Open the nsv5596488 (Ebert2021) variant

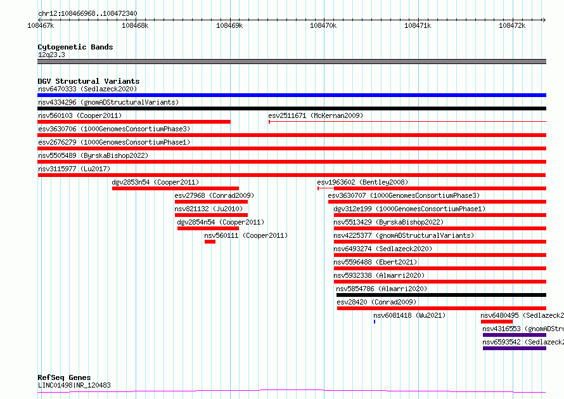tap(375, 262)
